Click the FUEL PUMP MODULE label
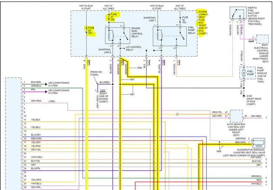This screenshot has width=273, height=190. point(262,74)
